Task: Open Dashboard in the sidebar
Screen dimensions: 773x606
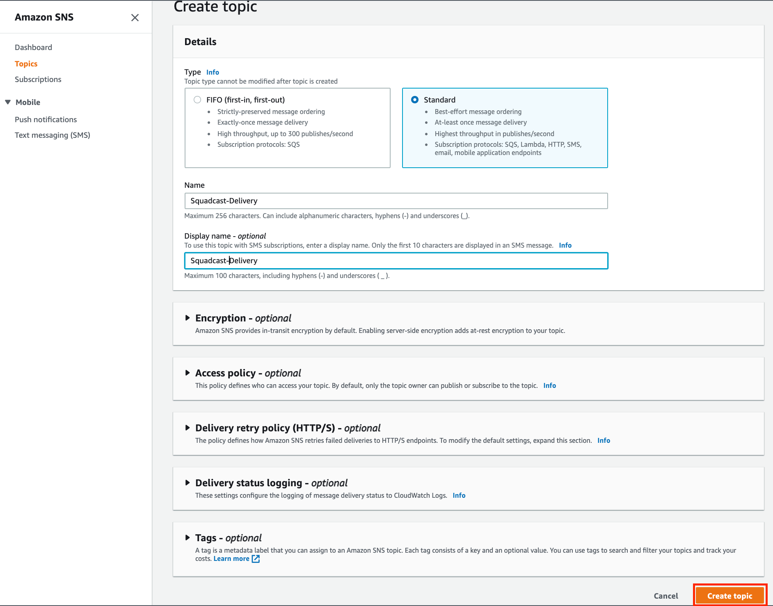Action: tap(33, 47)
